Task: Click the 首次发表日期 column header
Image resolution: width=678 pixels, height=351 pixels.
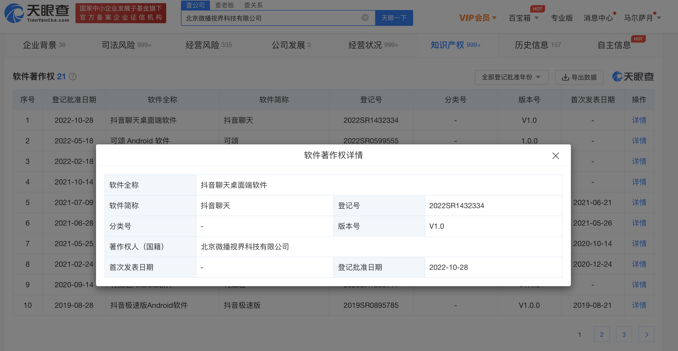Action: 593,100
